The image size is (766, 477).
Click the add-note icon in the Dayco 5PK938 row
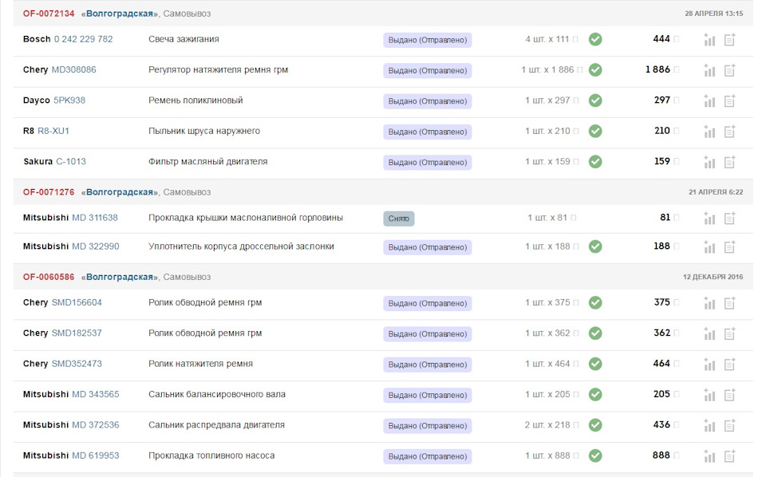[729, 101]
